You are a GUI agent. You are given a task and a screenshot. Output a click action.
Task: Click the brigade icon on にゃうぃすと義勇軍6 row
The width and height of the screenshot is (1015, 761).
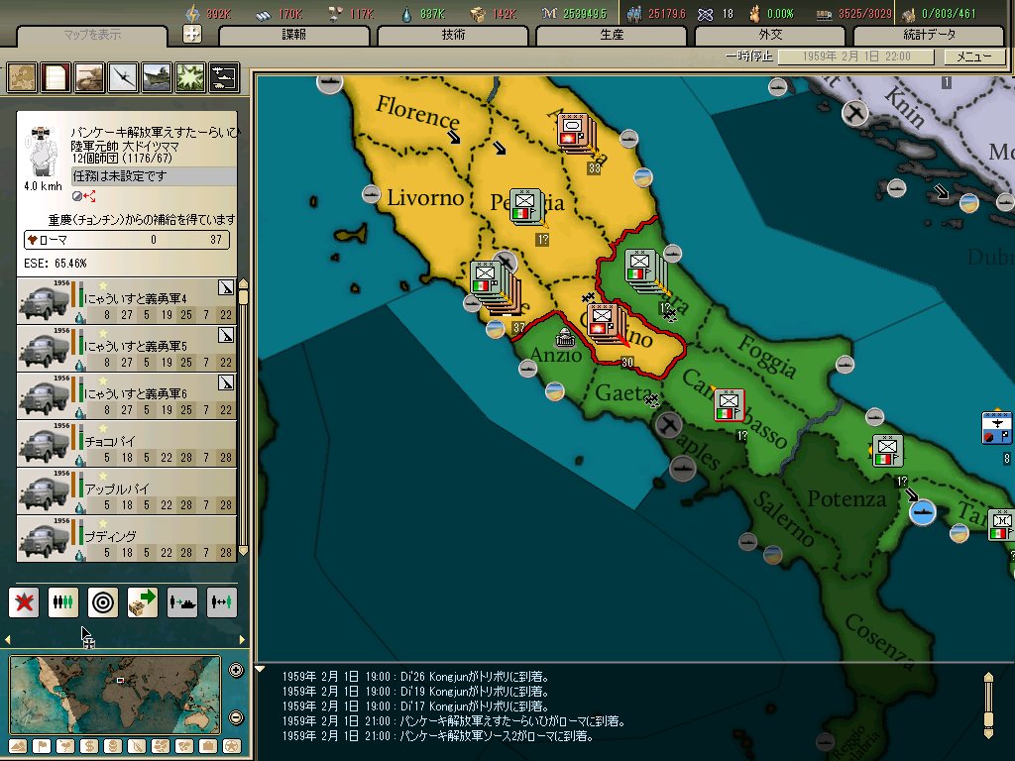(225, 382)
